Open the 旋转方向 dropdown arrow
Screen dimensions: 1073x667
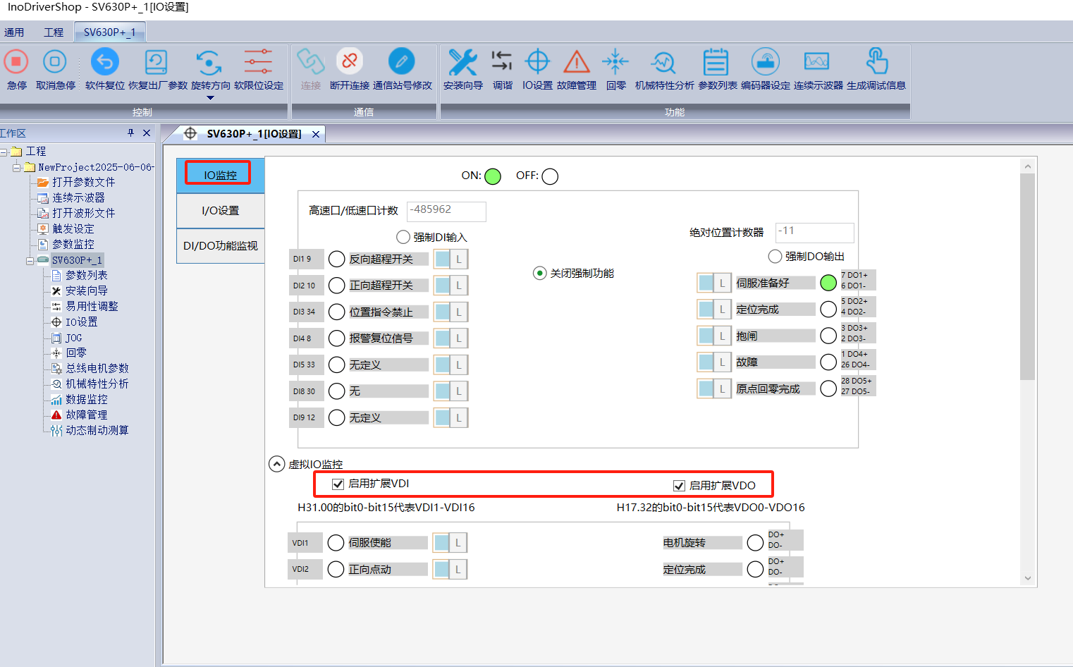point(210,98)
